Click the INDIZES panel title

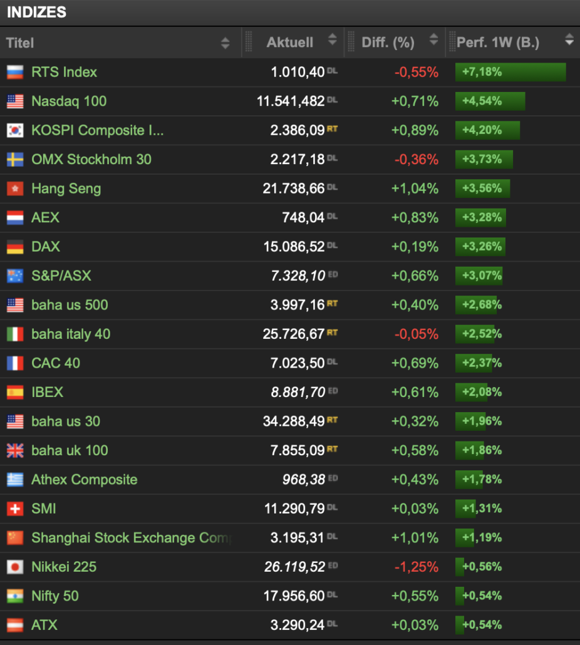[36, 13]
